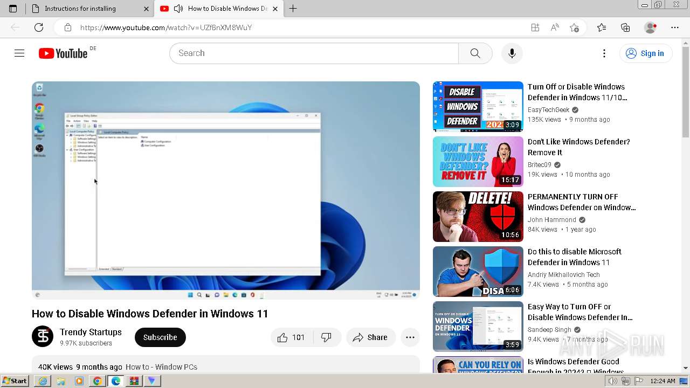690x388 pixels.
Task: Open Chrome from taskbar
Action: [98, 381]
